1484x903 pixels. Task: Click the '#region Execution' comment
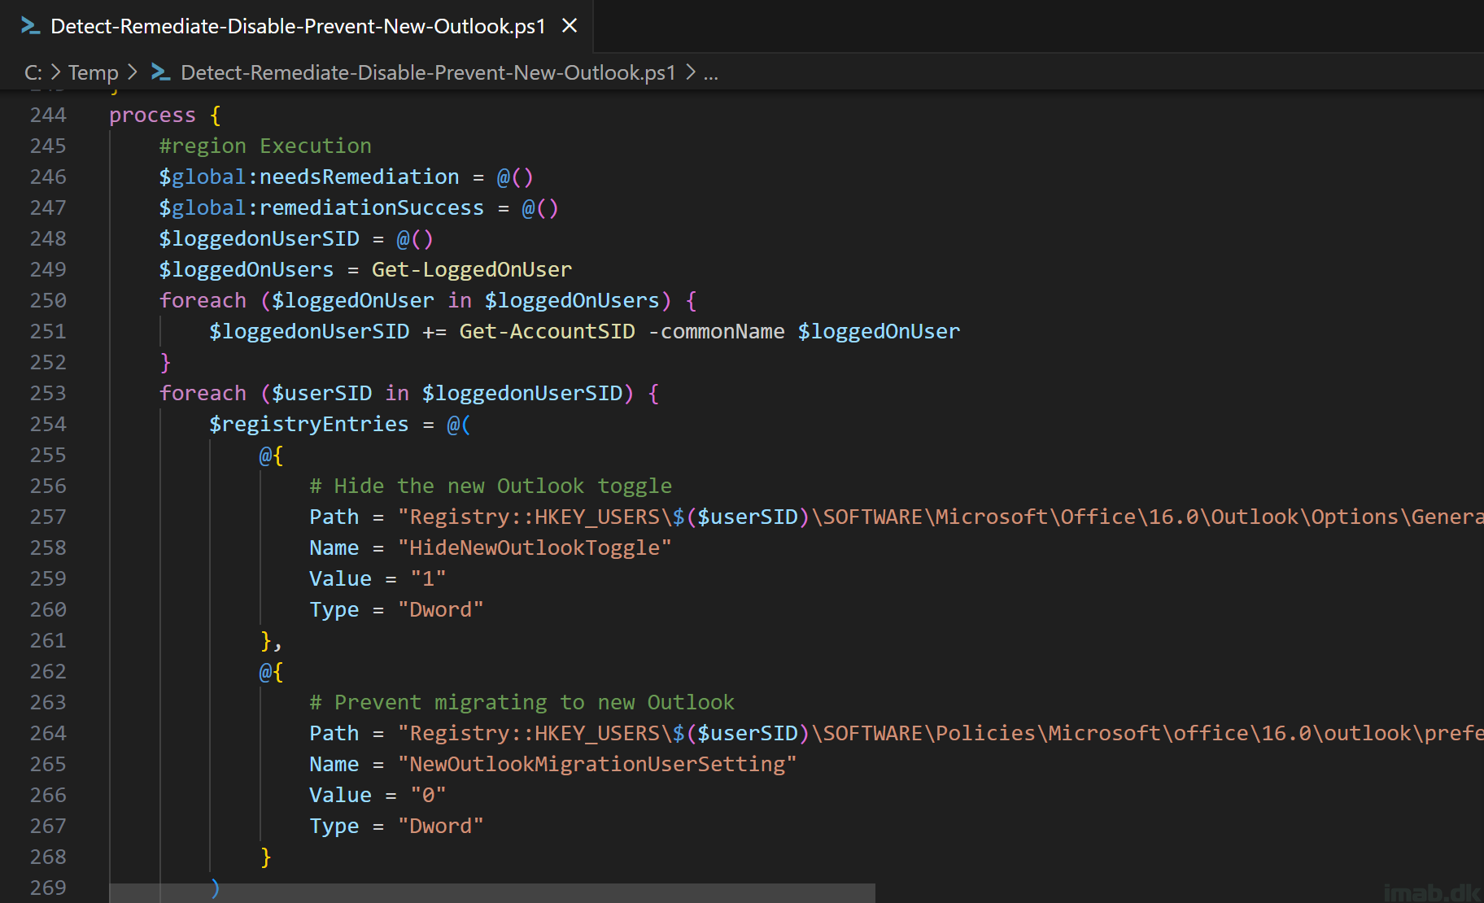click(x=265, y=146)
